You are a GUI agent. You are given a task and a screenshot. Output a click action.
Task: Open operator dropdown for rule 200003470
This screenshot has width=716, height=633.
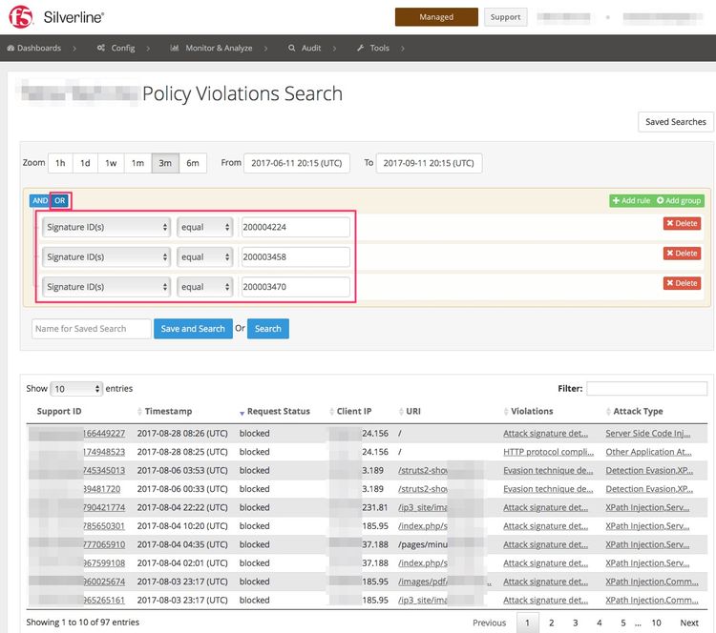pyautogui.click(x=205, y=287)
